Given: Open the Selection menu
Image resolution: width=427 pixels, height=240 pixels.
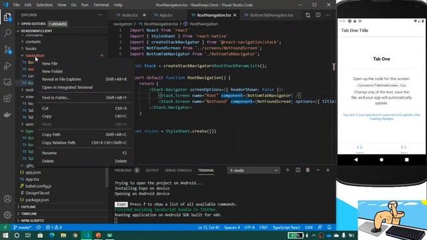Looking at the screenshot, I should coord(45,5).
